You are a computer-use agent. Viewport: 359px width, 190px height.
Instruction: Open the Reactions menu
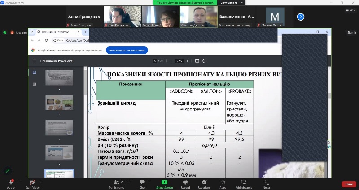coord(204,184)
